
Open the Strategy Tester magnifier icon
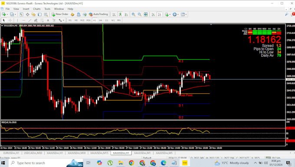tap(46, 14)
